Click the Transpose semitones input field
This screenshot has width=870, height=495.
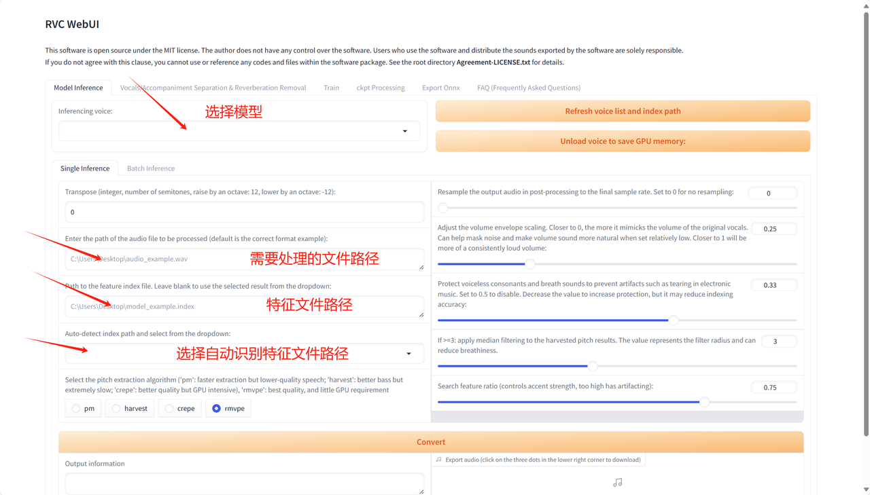click(x=244, y=212)
